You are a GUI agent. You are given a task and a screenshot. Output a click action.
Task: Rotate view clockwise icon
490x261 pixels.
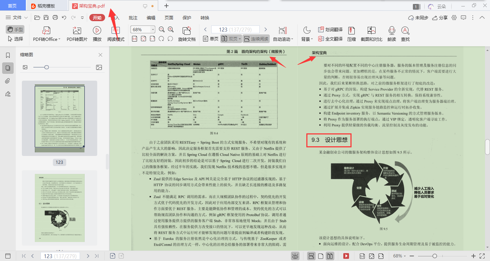tap(170, 39)
